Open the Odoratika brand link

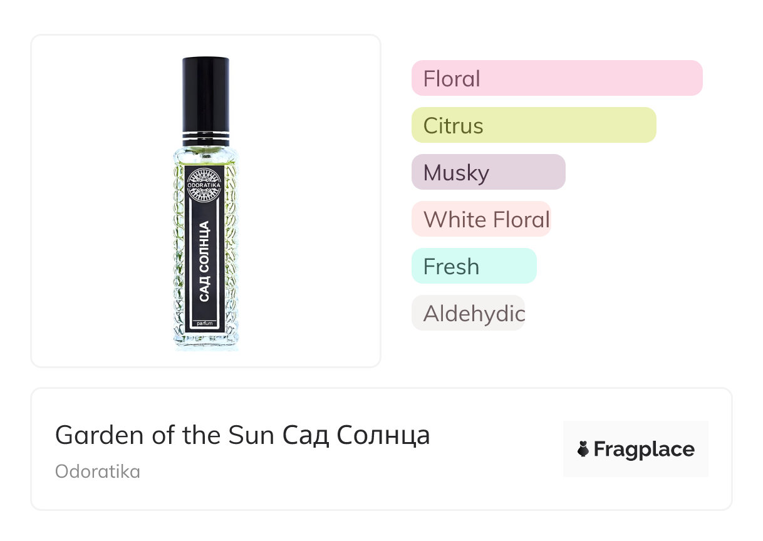[98, 471]
